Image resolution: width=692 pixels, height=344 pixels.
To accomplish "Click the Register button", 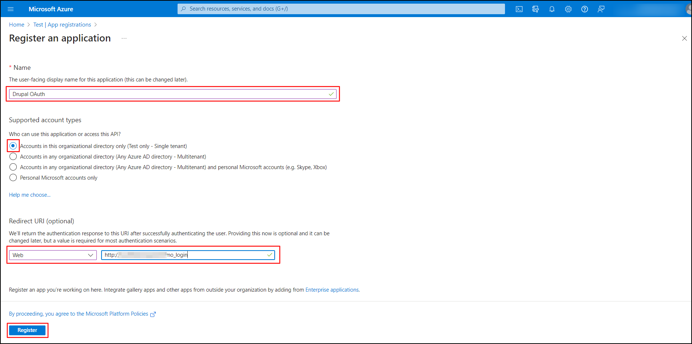I will (27, 330).
